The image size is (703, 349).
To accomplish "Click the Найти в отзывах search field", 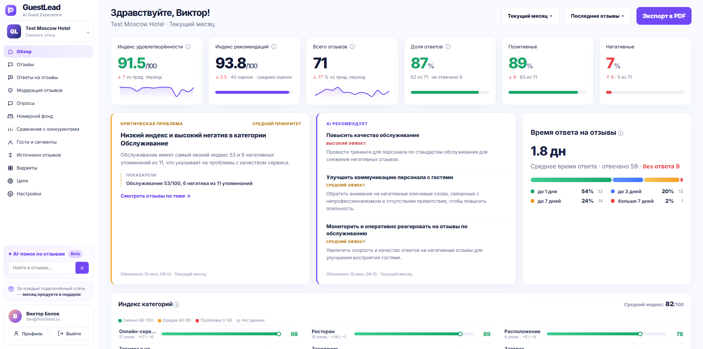I will 42,268.
